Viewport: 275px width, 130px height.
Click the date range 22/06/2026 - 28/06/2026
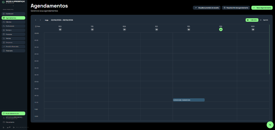point(62,20)
